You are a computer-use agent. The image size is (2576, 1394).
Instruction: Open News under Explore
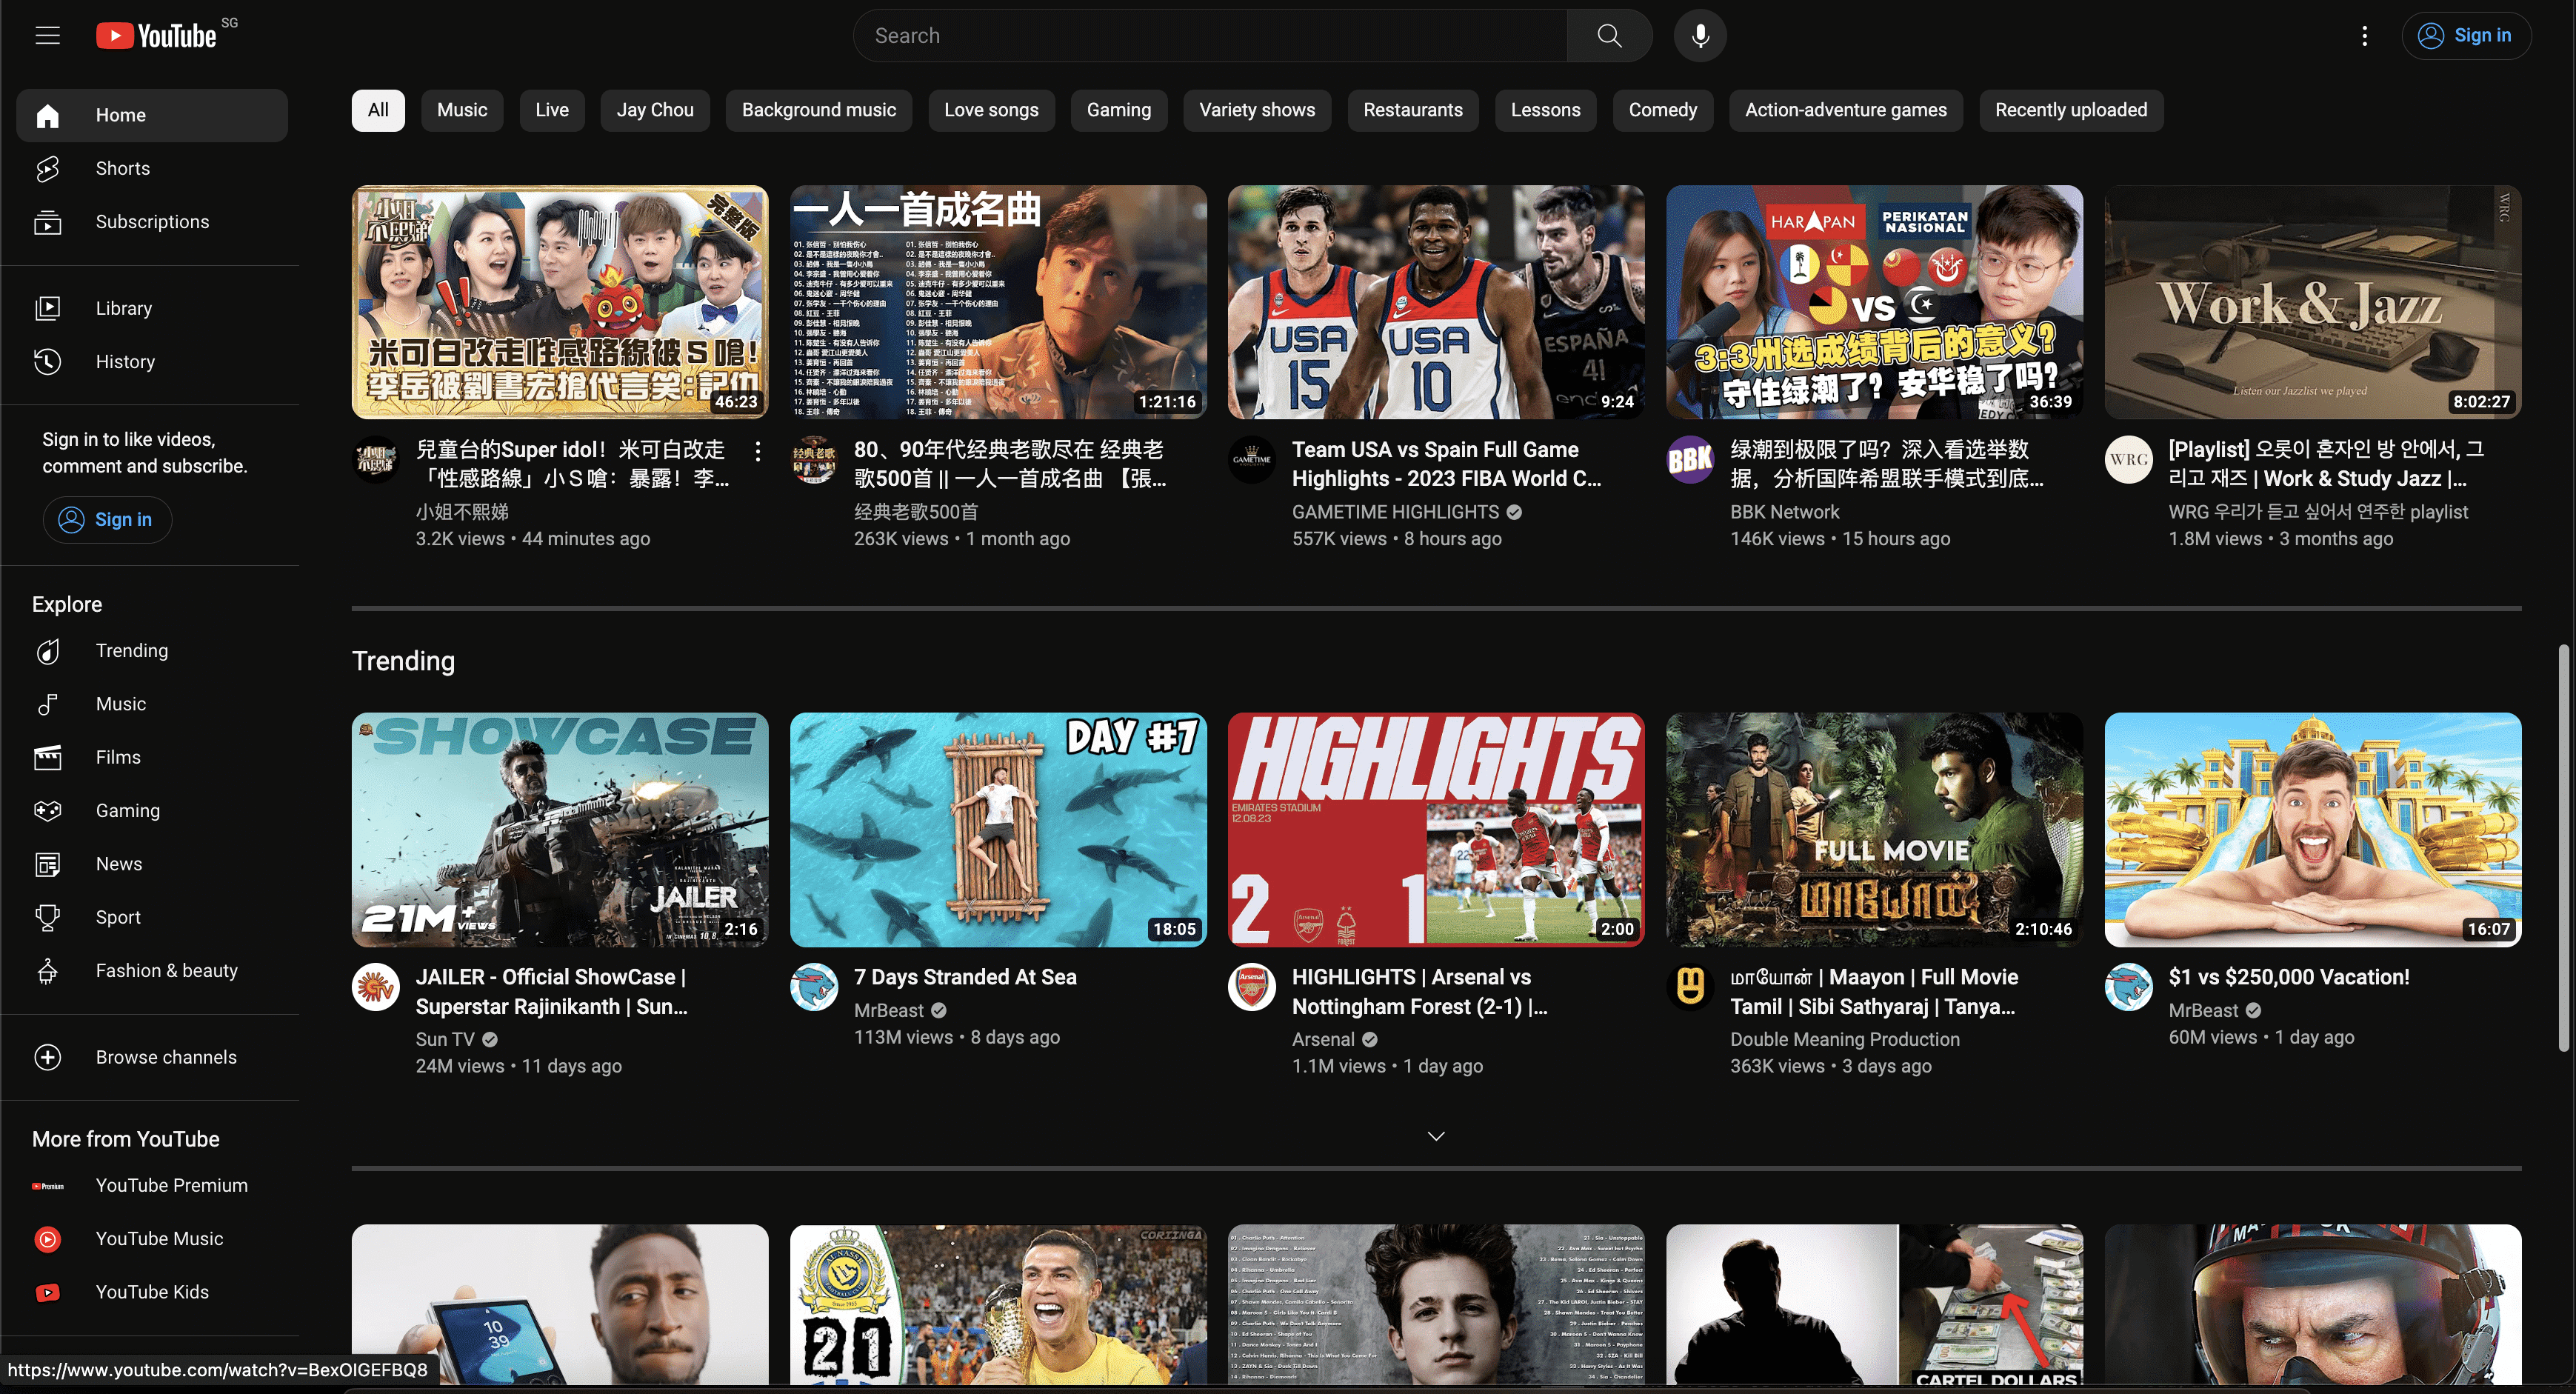point(152,864)
